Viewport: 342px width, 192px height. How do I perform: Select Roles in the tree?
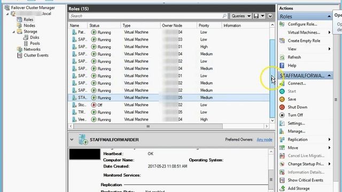pos(28,20)
